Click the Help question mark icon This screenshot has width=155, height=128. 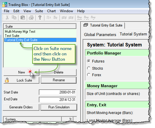(x=40, y=18)
